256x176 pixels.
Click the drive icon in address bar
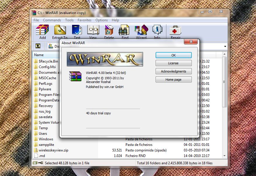point(51,46)
